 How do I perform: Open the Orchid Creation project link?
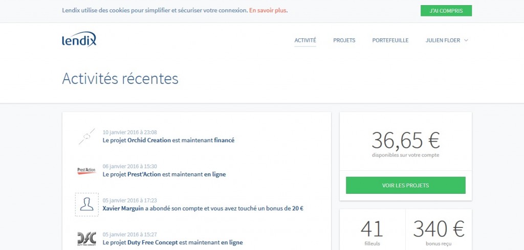click(149, 140)
